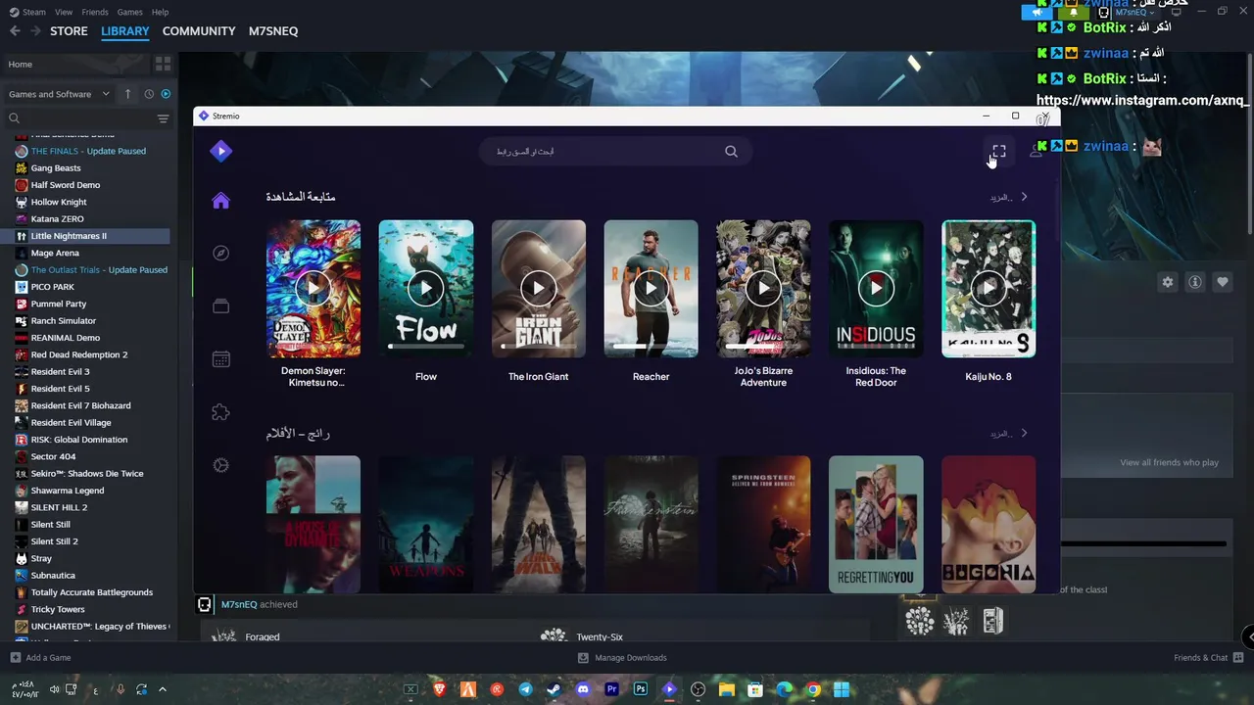The image size is (1254, 705).
Task: Toggle the ready to play filter
Action: [166, 94]
